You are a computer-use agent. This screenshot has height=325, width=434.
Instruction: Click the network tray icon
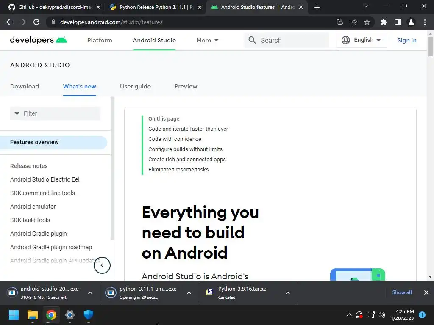371,315
